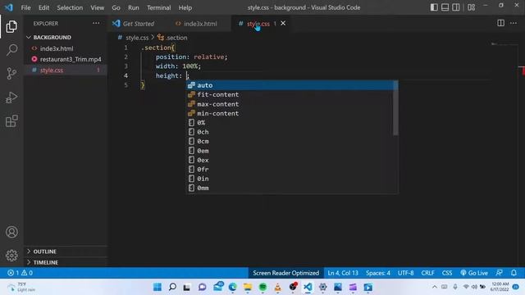
Task: Change language mode CSS in status bar
Action: [x=447, y=273]
